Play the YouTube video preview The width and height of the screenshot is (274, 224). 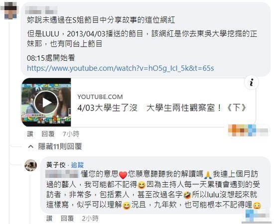pos(46,103)
